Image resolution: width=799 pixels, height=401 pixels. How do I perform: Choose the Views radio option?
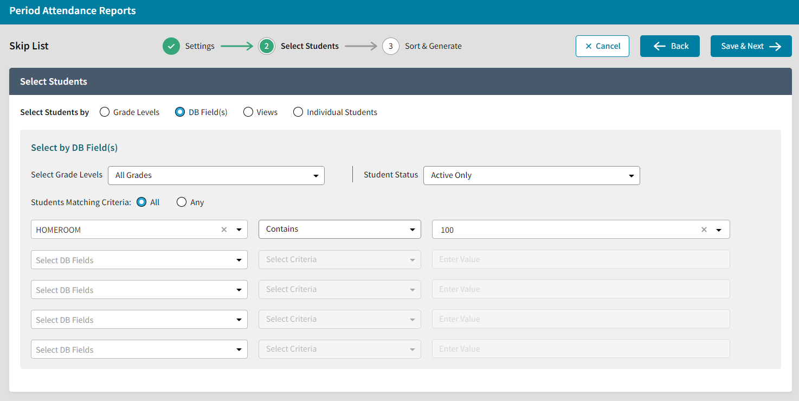(x=248, y=112)
